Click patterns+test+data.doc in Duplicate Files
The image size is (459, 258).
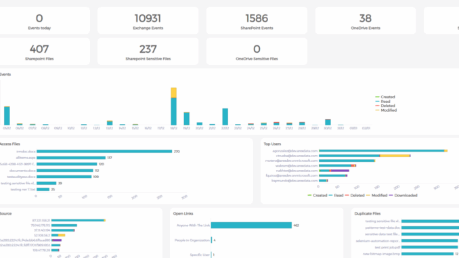coord(383,228)
